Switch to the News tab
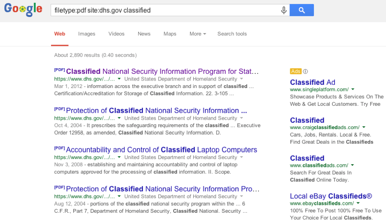 (x=144, y=34)
